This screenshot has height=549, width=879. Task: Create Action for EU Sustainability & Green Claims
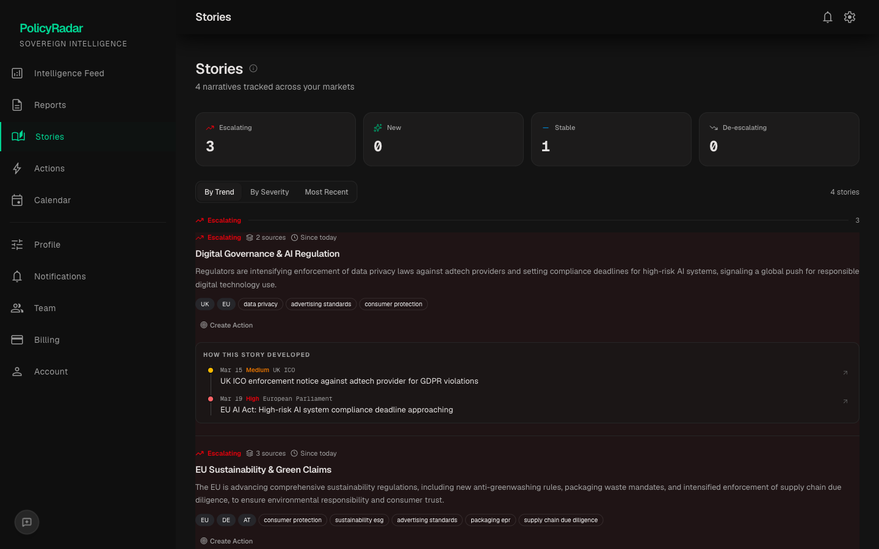point(226,541)
